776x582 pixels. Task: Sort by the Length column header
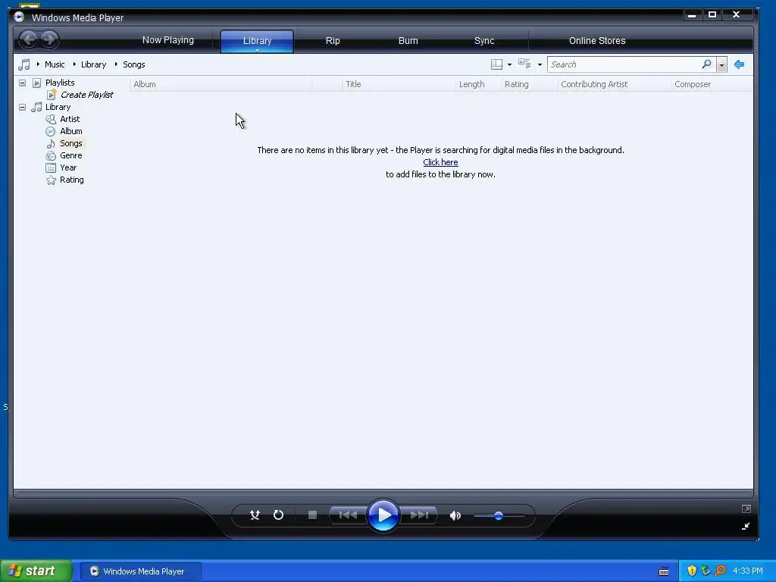click(478, 84)
